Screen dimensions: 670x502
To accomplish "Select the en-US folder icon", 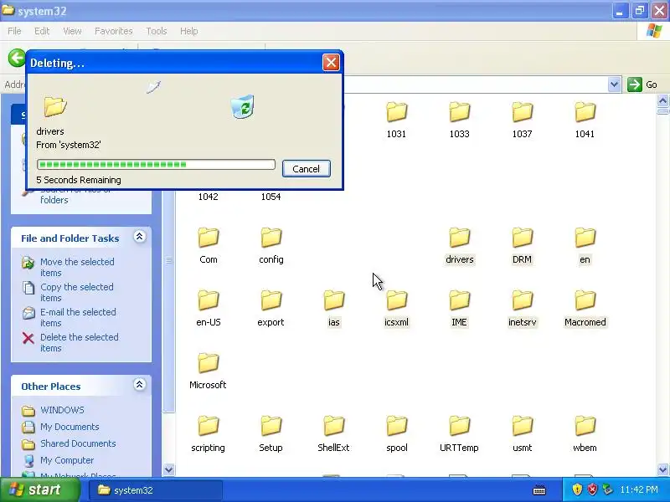I will point(208,300).
